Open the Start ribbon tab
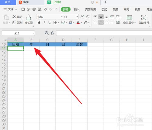Viewport: 152px width, 130px height. coord(66,9)
